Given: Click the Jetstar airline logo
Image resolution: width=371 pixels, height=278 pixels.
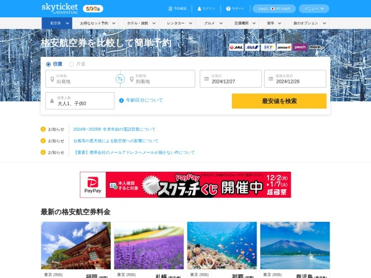Looking at the screenshot, I should [x=284, y=48].
